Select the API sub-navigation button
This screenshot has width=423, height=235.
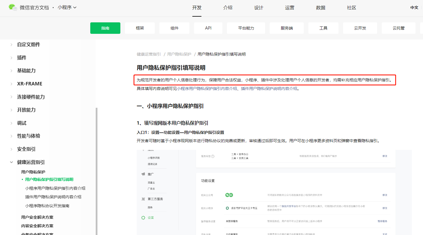point(208,28)
